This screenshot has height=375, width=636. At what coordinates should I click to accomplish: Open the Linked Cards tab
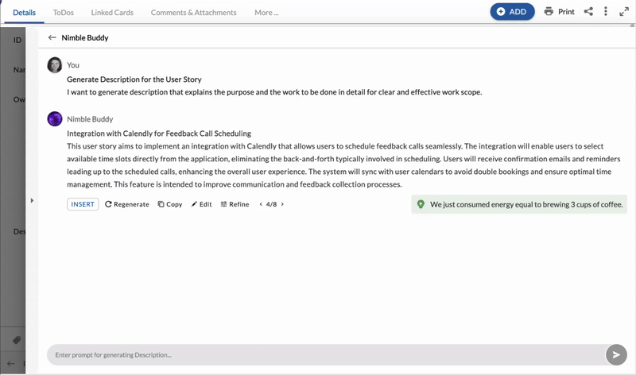(x=111, y=13)
